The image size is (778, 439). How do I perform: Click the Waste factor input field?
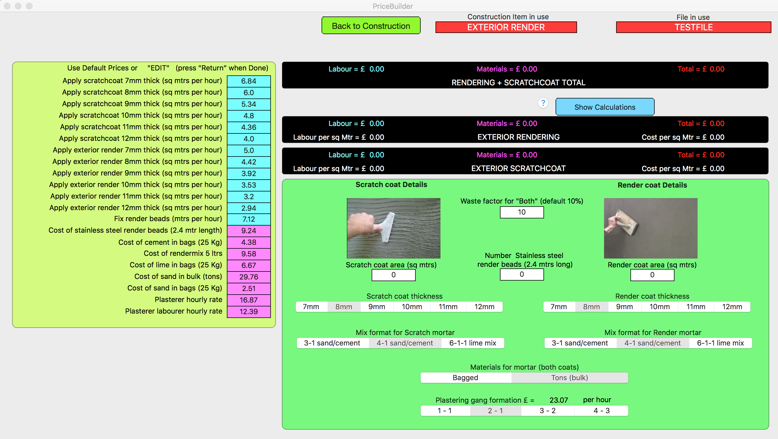(522, 212)
